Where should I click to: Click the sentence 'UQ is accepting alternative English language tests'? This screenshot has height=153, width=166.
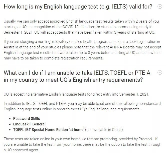(76, 94)
